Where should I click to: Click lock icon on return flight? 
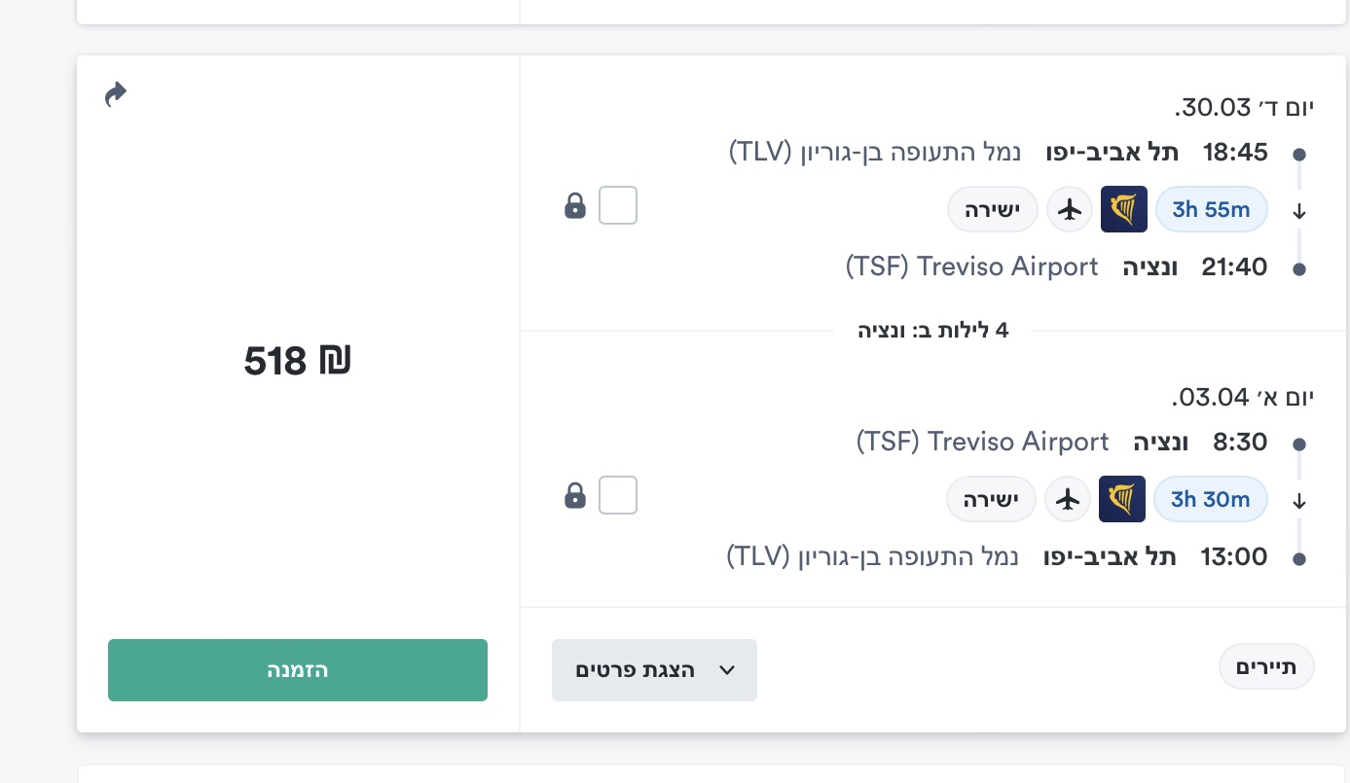click(575, 496)
